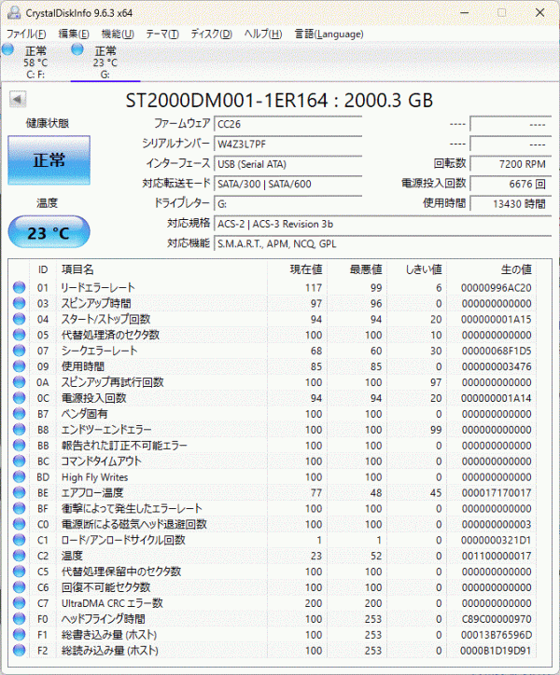The image size is (560, 675).
Task: Click the 23 °C temperature button
Action: (49, 232)
